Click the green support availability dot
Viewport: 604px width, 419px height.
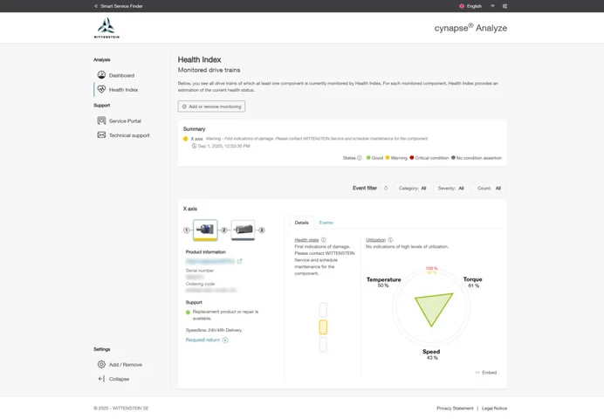click(x=188, y=313)
